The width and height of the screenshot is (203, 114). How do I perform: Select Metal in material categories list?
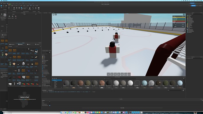pyautogui.click(x=55, y=85)
